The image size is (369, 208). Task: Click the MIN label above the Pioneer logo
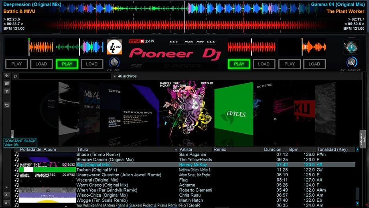click(x=200, y=42)
